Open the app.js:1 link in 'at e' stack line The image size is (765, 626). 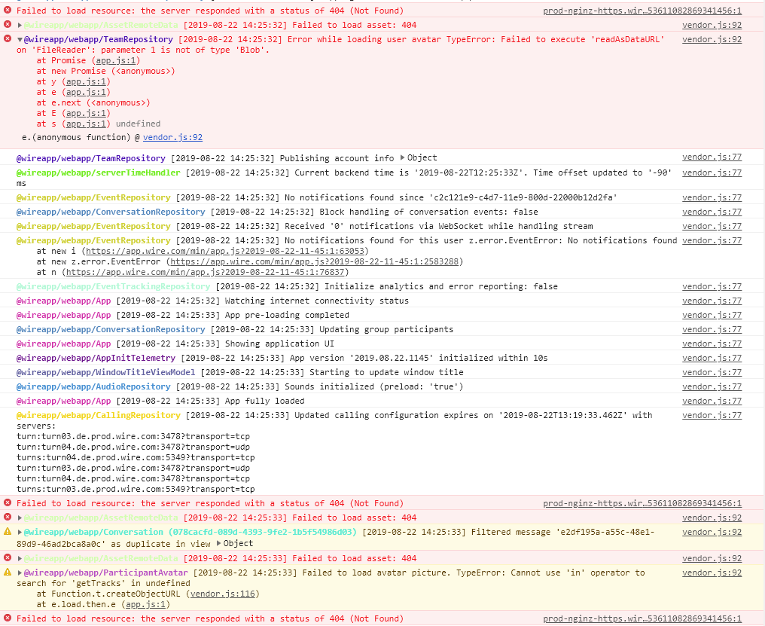[86, 93]
